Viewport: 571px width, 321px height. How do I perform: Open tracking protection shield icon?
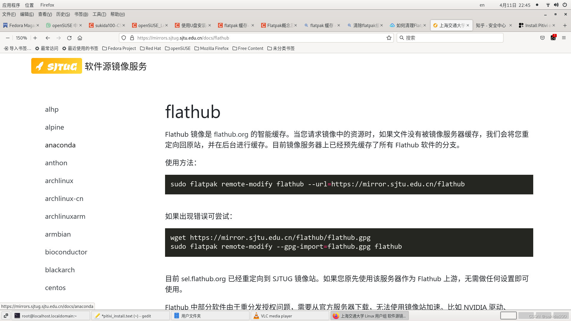[124, 38]
